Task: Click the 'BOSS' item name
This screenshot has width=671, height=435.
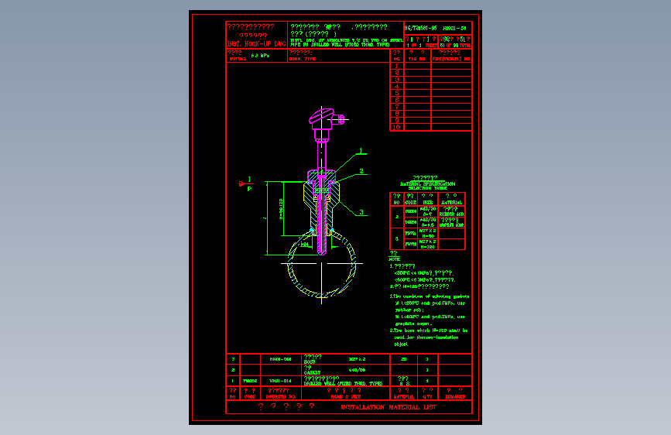Action: click(310, 361)
